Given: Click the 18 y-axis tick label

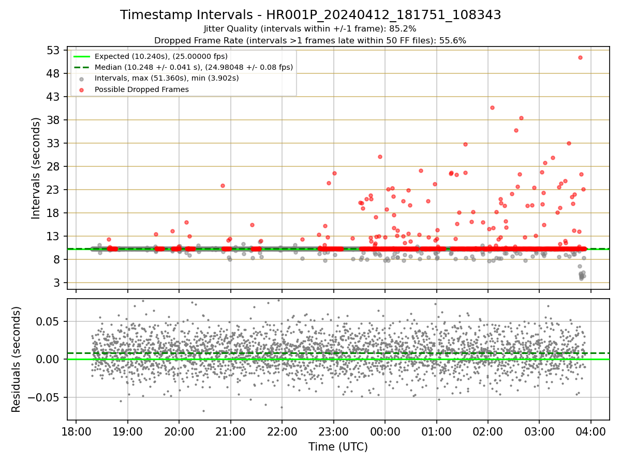Looking at the screenshot, I should tap(54, 213).
